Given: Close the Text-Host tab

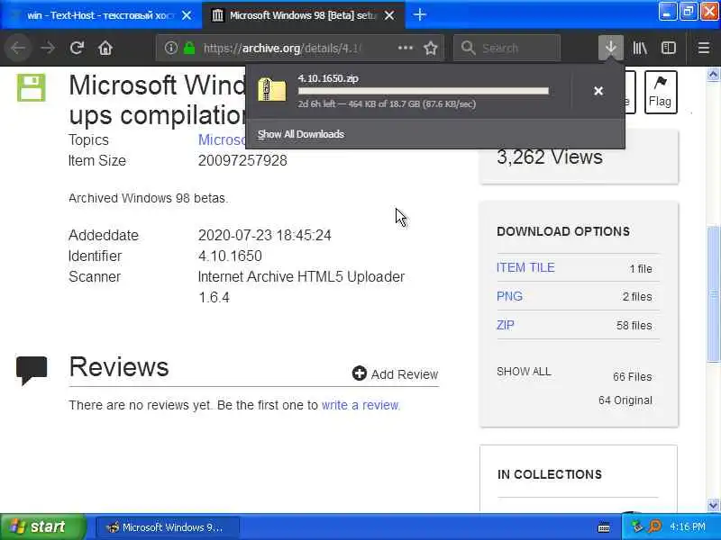Looking at the screenshot, I should coord(187,15).
